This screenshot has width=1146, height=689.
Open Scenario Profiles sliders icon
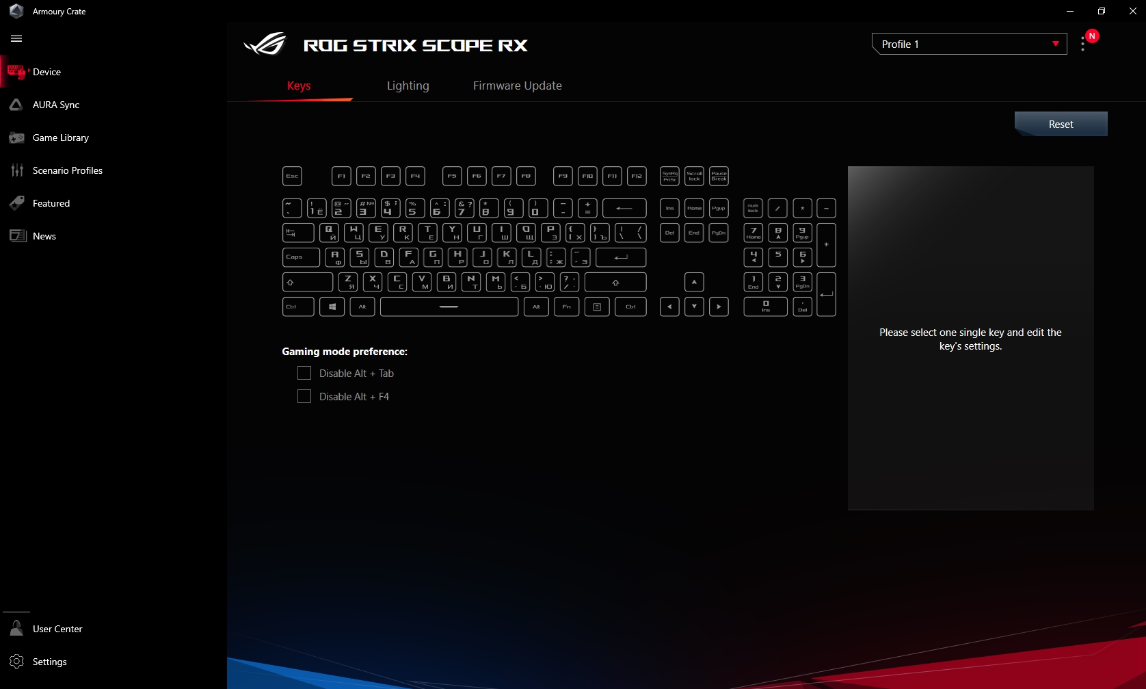point(16,170)
